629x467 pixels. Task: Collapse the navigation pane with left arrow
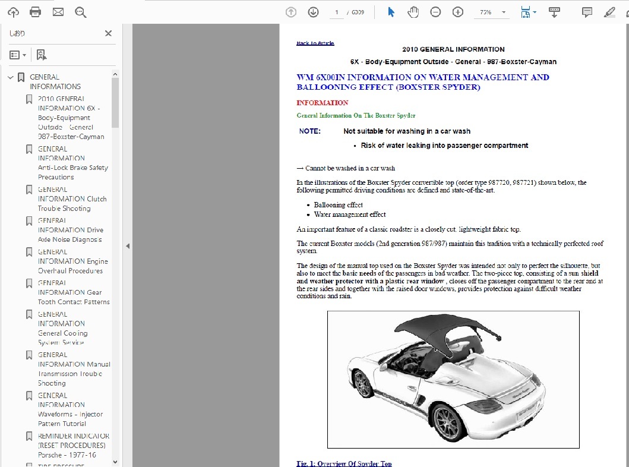coord(128,246)
